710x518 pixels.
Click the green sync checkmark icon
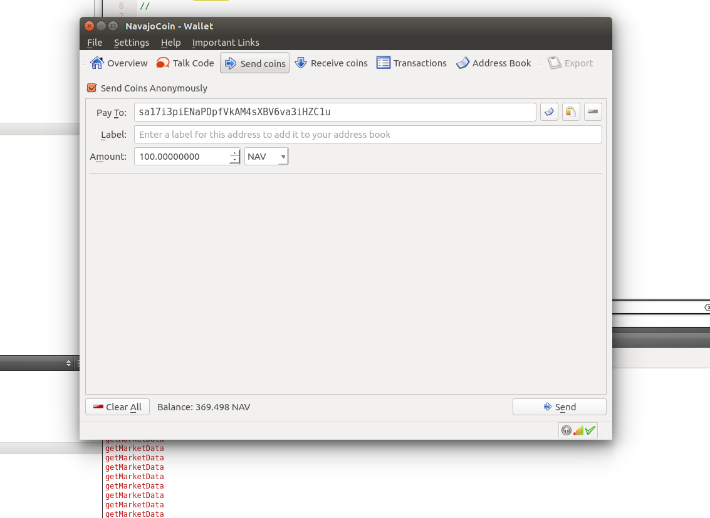coord(590,430)
